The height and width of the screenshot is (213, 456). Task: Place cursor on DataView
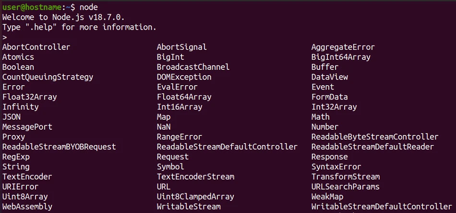pyautogui.click(x=329, y=77)
